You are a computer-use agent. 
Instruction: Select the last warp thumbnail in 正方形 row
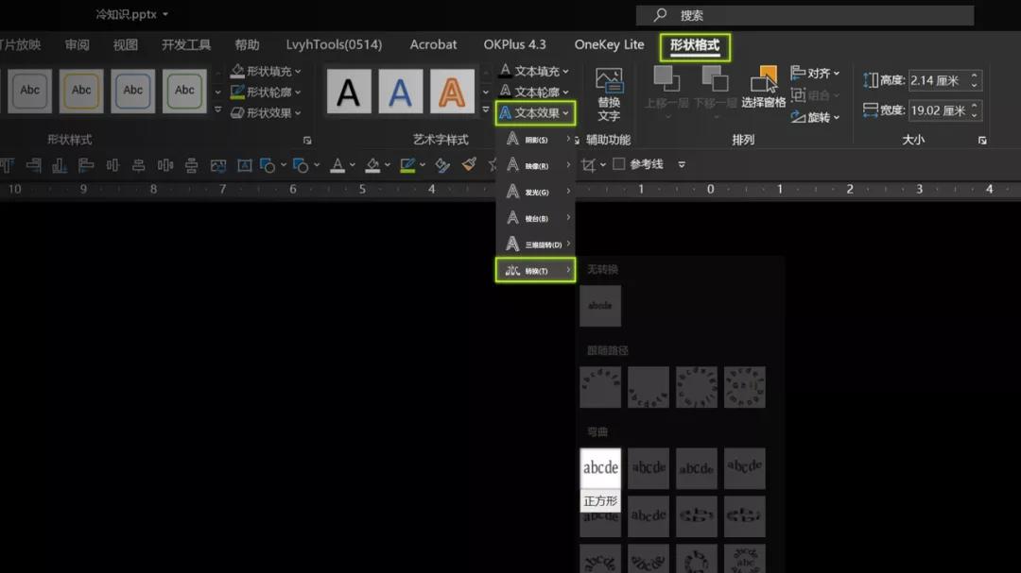745,468
